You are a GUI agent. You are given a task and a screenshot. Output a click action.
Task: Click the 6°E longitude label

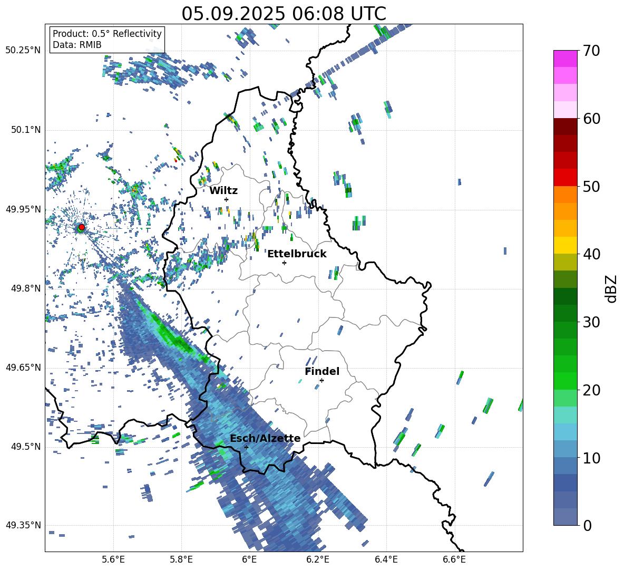249,559
